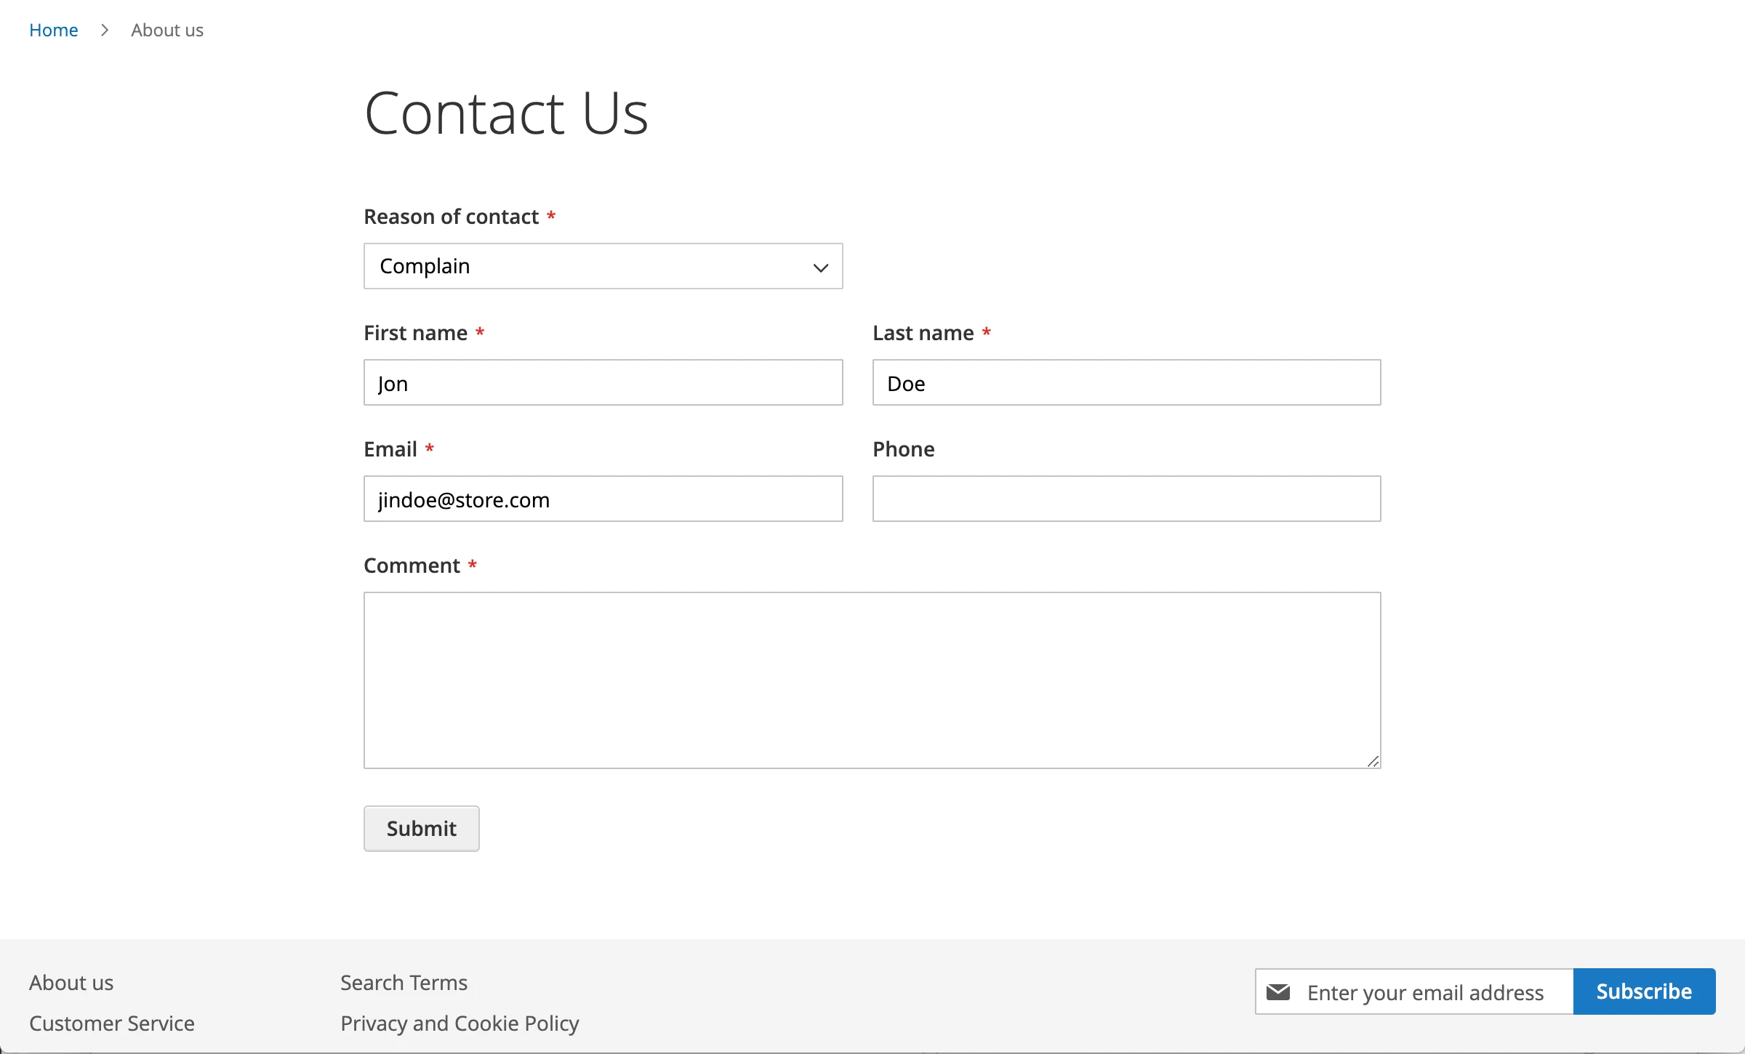This screenshot has height=1054, width=1745.
Task: Hit the blue Subscribe button
Action: tap(1643, 991)
